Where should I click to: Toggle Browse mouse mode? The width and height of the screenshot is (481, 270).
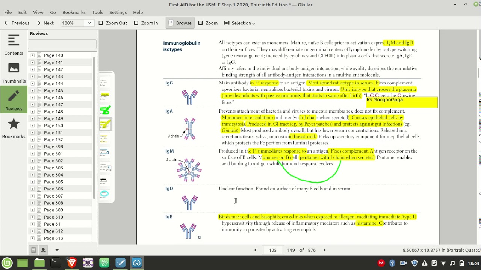pyautogui.click(x=180, y=23)
